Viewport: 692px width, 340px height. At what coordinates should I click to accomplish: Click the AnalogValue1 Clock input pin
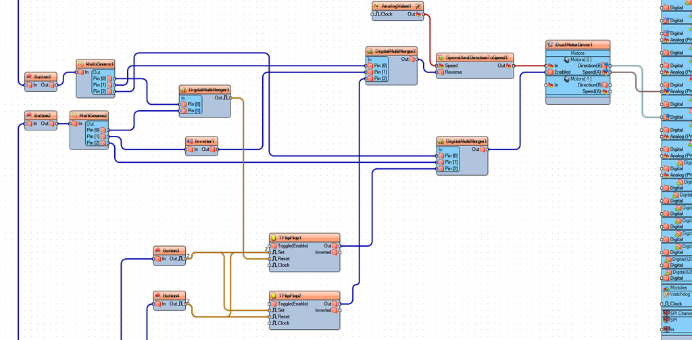point(373,14)
